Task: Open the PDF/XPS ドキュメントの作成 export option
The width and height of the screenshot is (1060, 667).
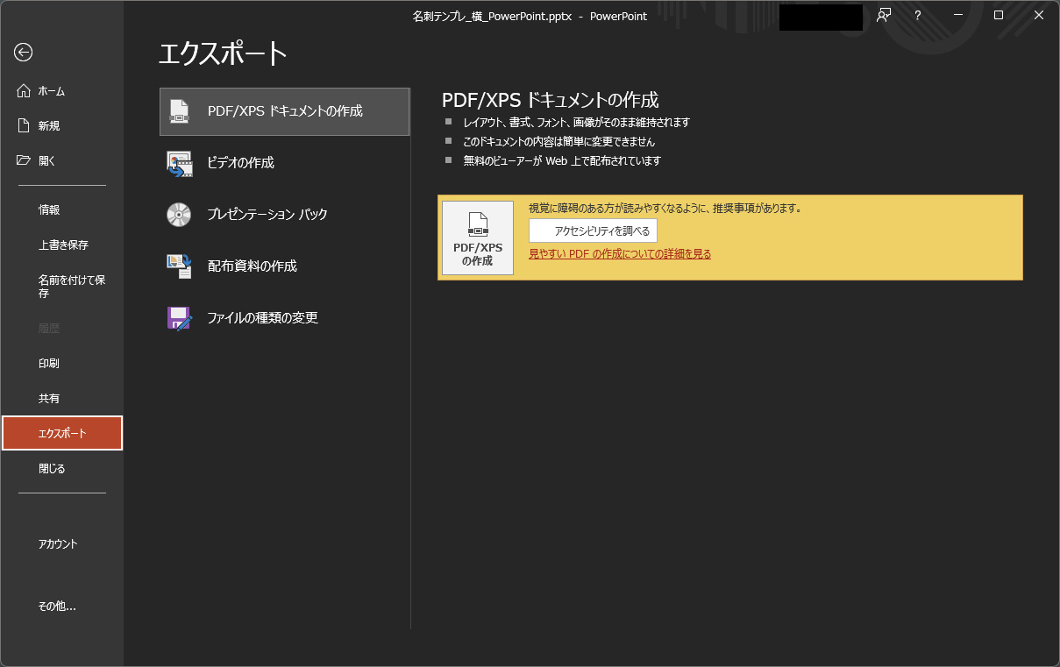Action: click(283, 111)
